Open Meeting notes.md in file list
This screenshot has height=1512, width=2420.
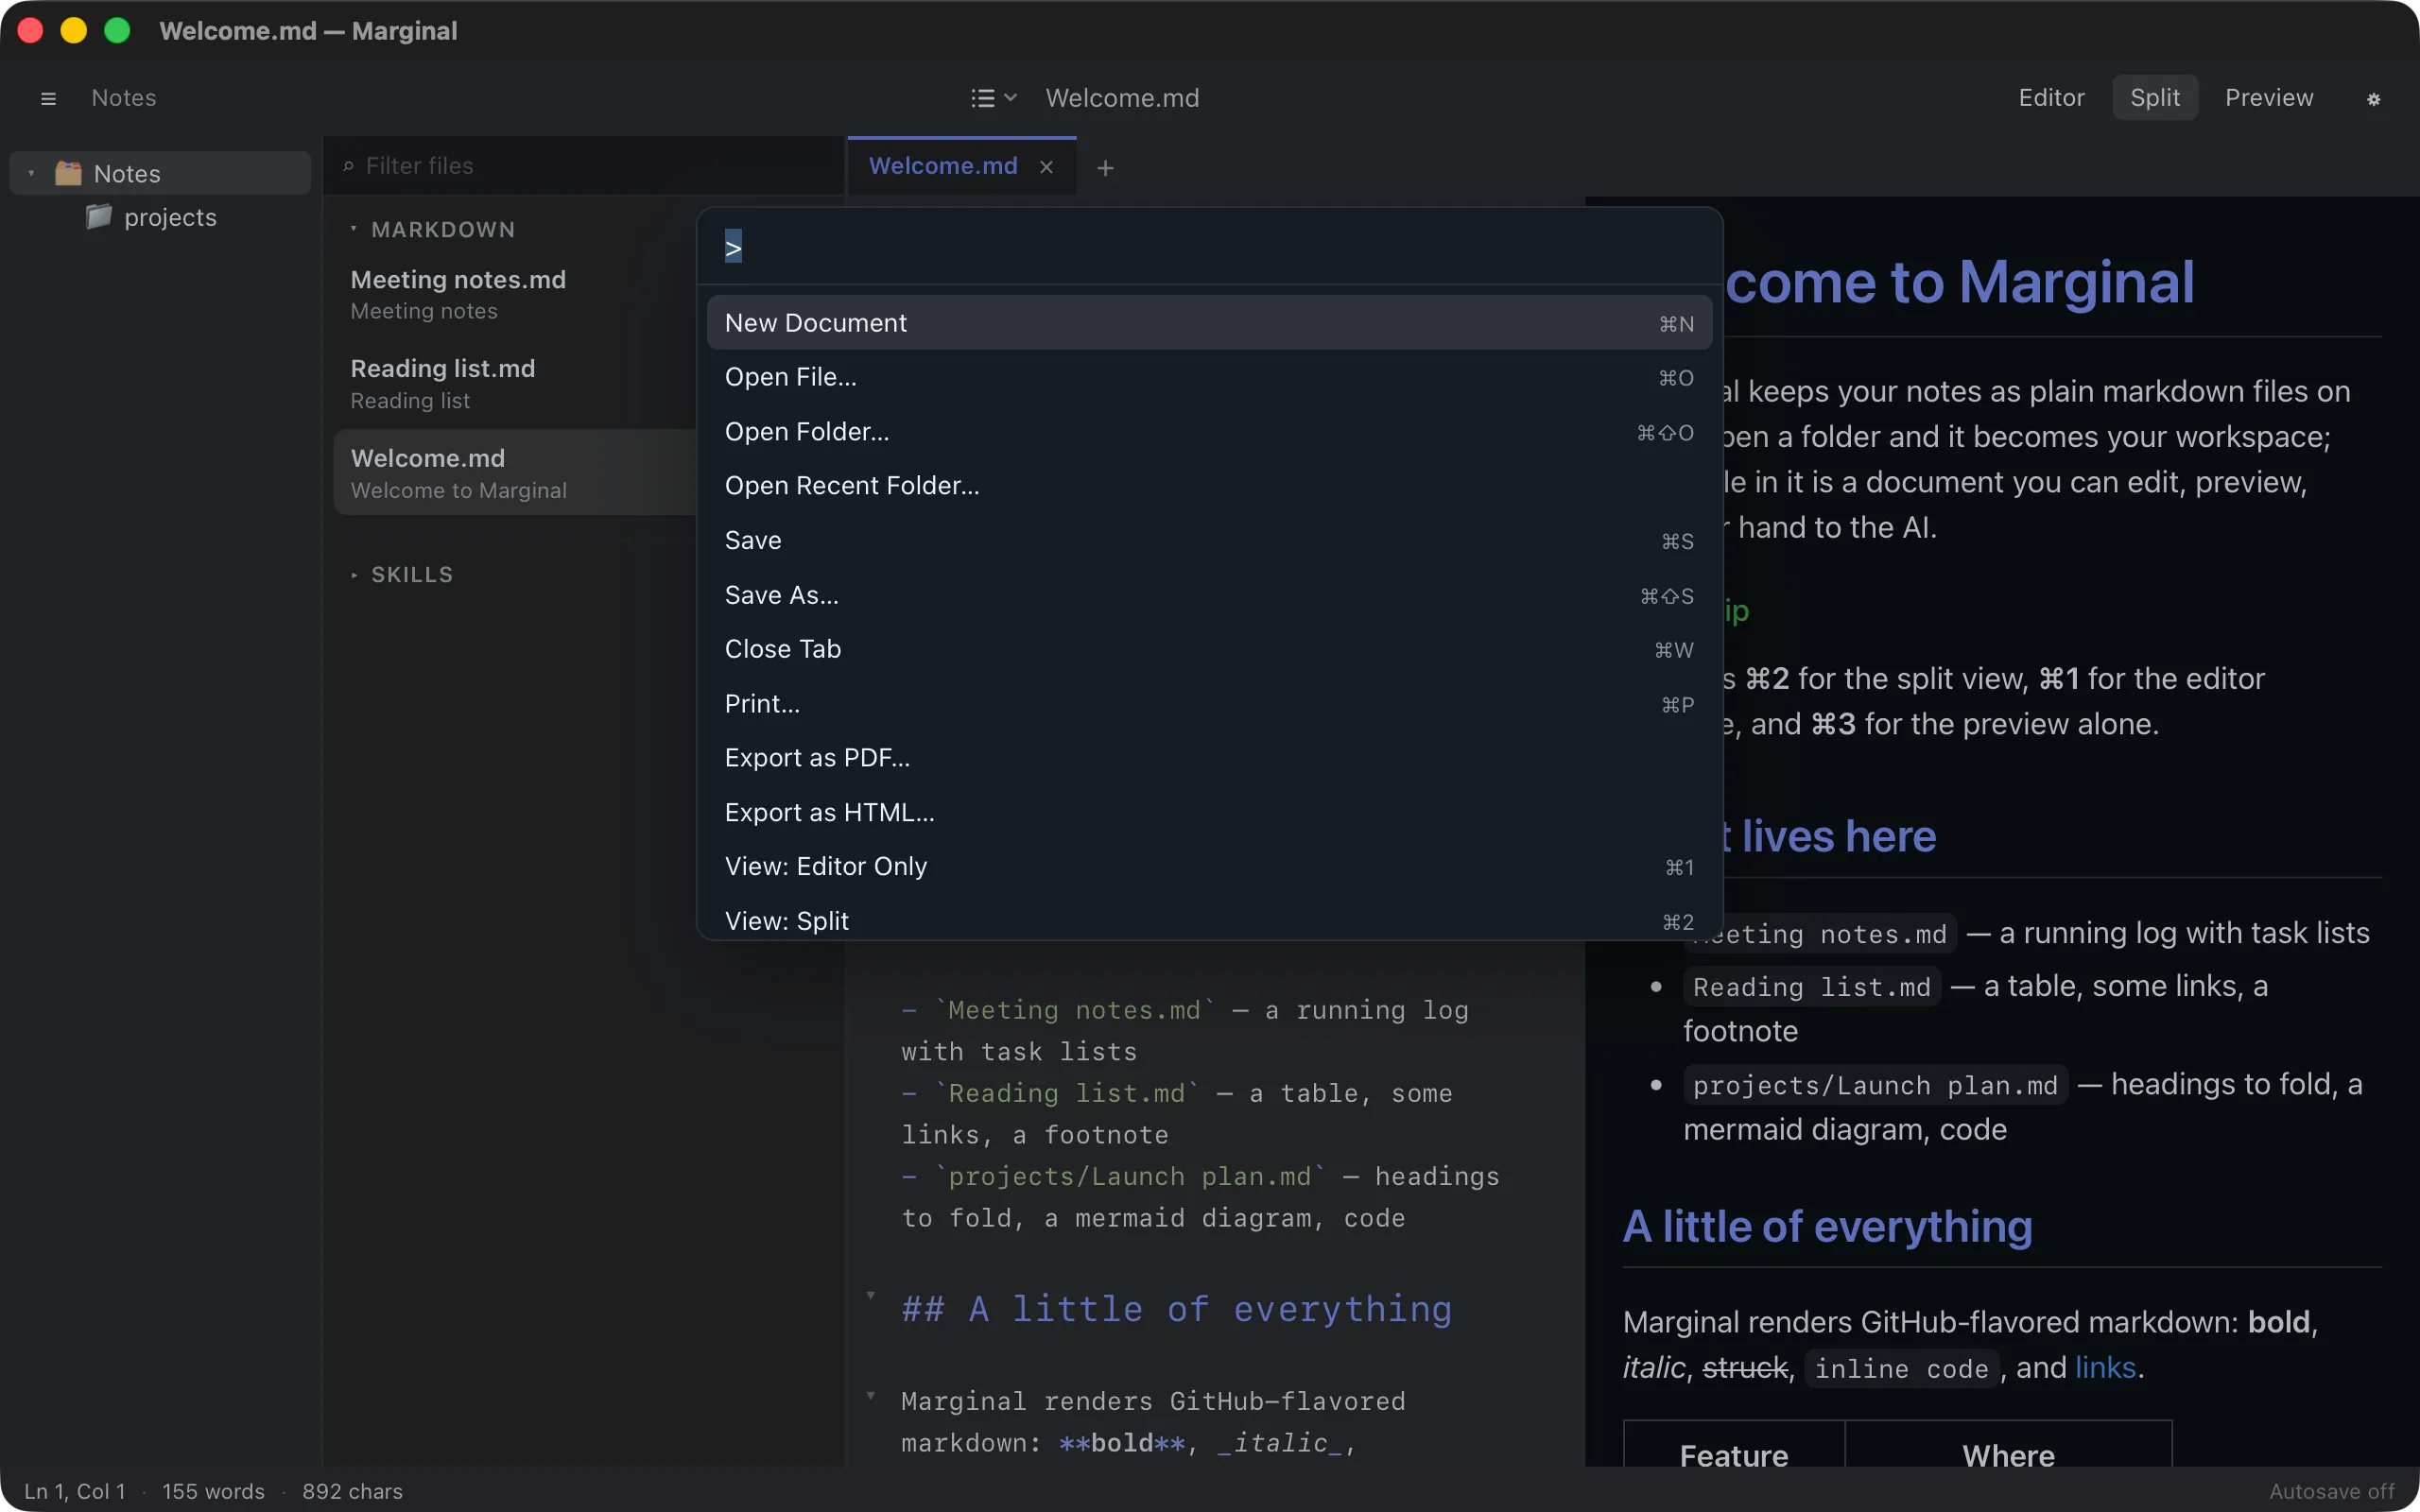click(x=515, y=294)
